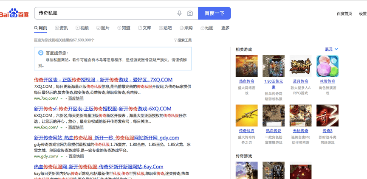Open the 更多 menu item
The width and height of the screenshot is (367, 179).
point(226,28)
